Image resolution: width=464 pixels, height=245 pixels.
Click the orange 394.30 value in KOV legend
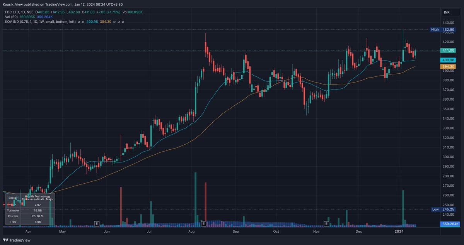pos(106,22)
